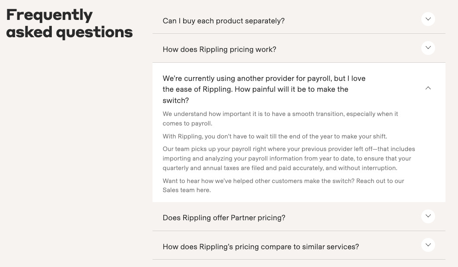Click the chevron next to "Does Rippling offer Partner pricing?"
458x267 pixels.
(428, 216)
